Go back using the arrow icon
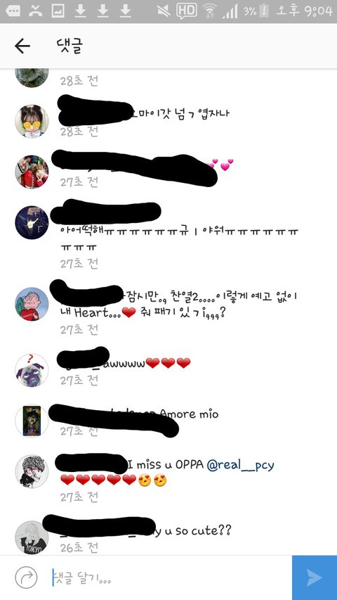This screenshot has width=337, height=600. [x=22, y=46]
